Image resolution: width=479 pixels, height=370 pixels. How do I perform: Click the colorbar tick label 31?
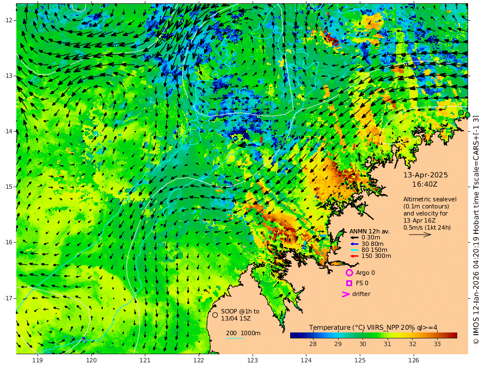388,344
